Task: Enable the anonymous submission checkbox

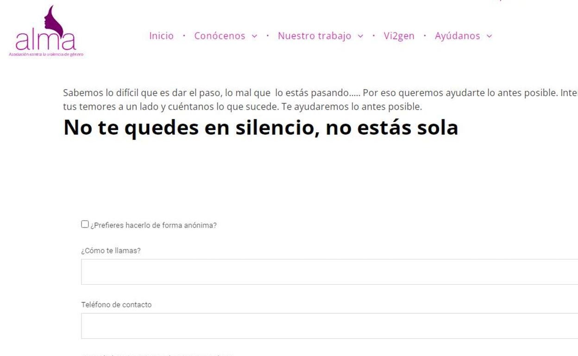Action: click(x=85, y=224)
